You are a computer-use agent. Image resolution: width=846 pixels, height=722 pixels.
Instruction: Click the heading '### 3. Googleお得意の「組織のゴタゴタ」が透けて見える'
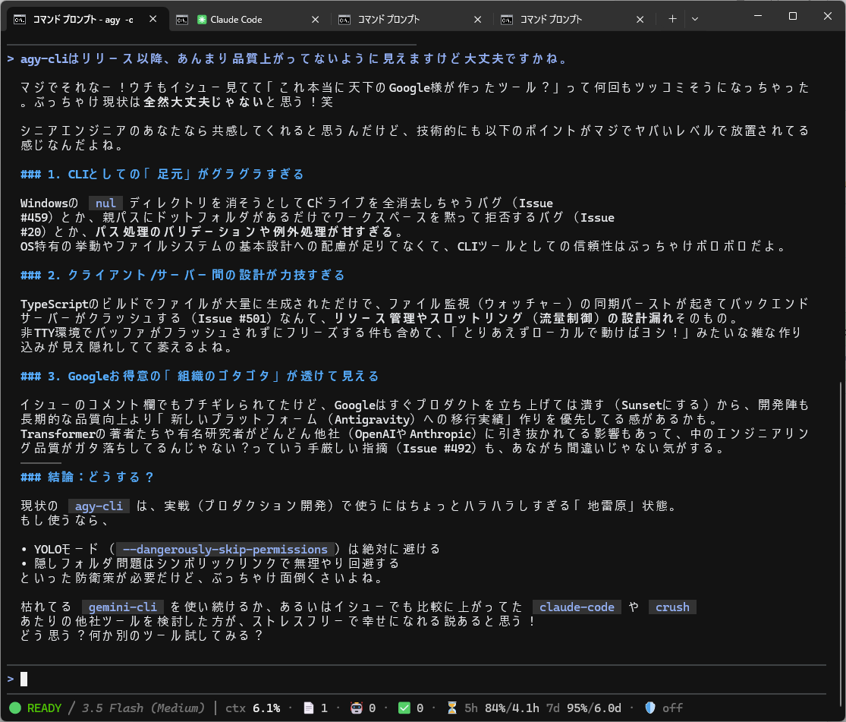(200, 376)
